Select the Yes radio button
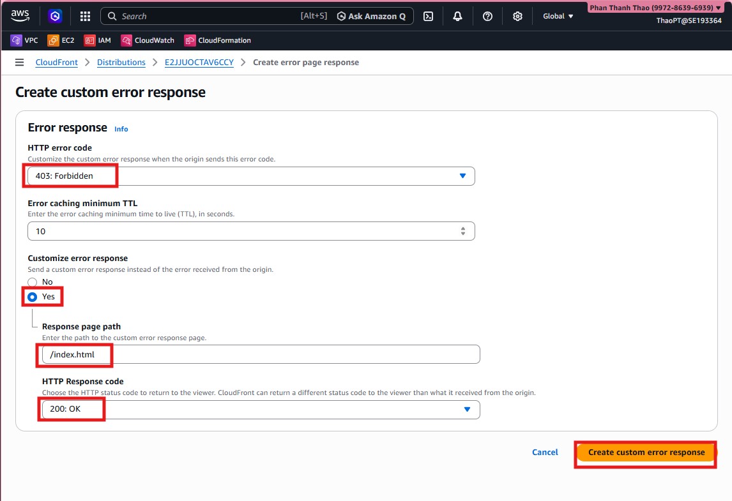The width and height of the screenshot is (732, 501). pyautogui.click(x=32, y=296)
